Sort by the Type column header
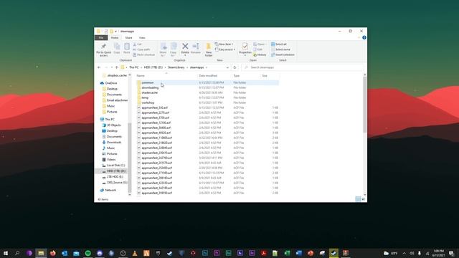 246,76
